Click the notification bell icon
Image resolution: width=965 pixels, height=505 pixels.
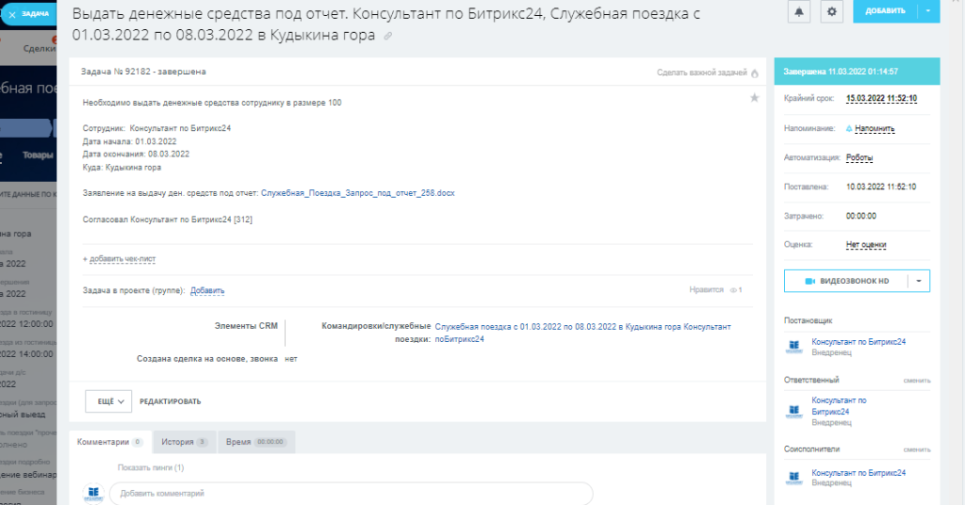(799, 11)
